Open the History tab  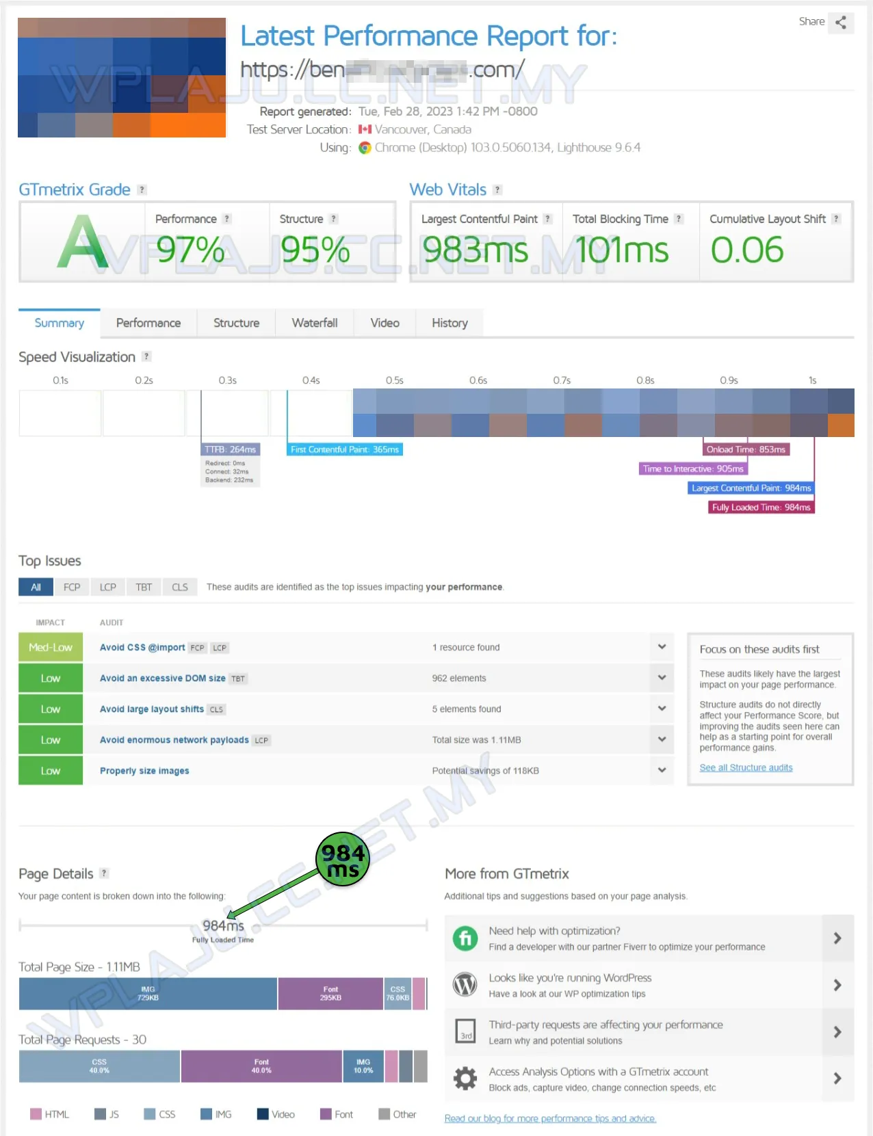pyautogui.click(x=449, y=323)
